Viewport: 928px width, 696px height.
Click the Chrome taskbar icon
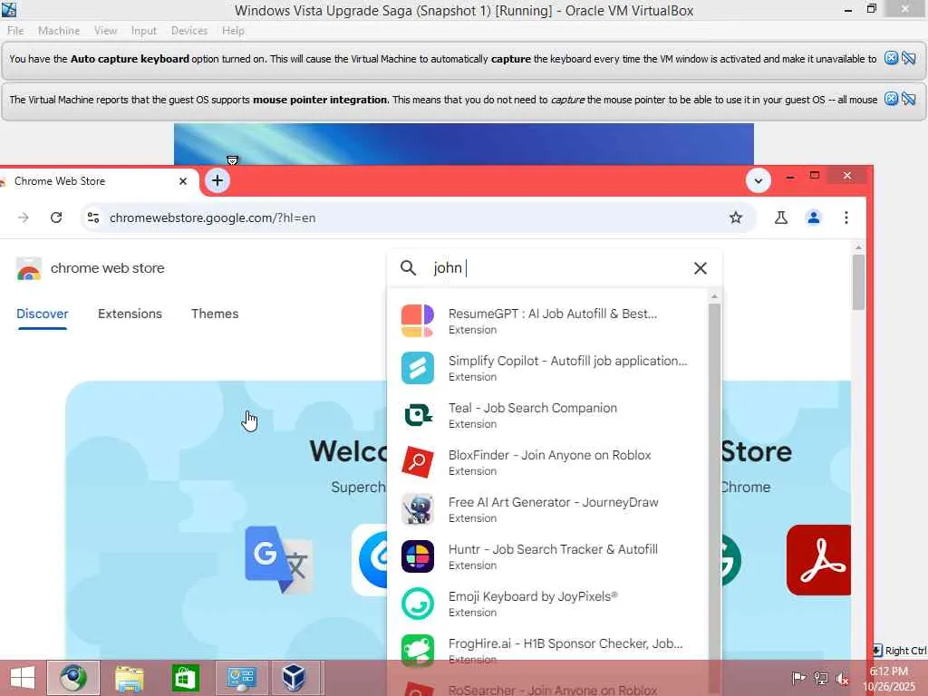(73, 678)
